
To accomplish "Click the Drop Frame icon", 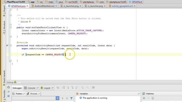I will click(82, 88).
